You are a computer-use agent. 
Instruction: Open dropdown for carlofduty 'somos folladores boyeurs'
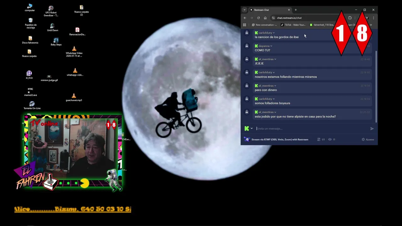coord(274,99)
